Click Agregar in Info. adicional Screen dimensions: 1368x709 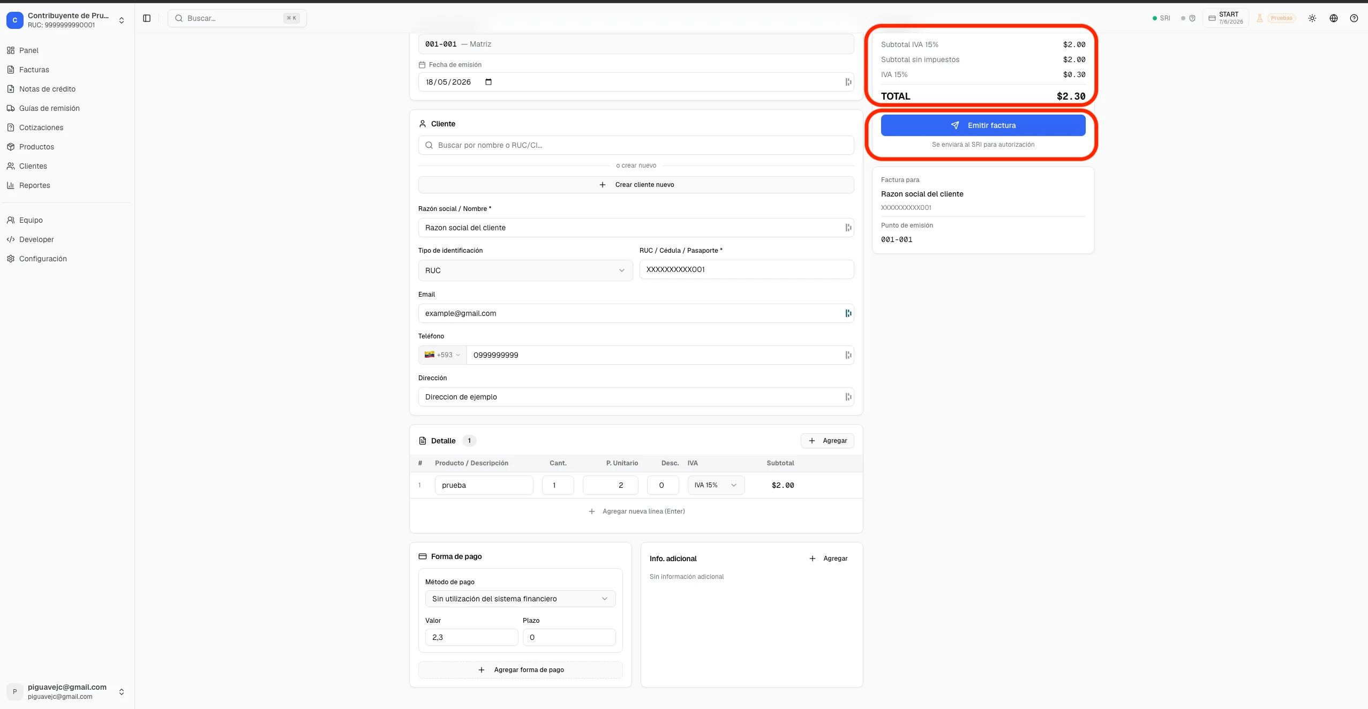828,559
